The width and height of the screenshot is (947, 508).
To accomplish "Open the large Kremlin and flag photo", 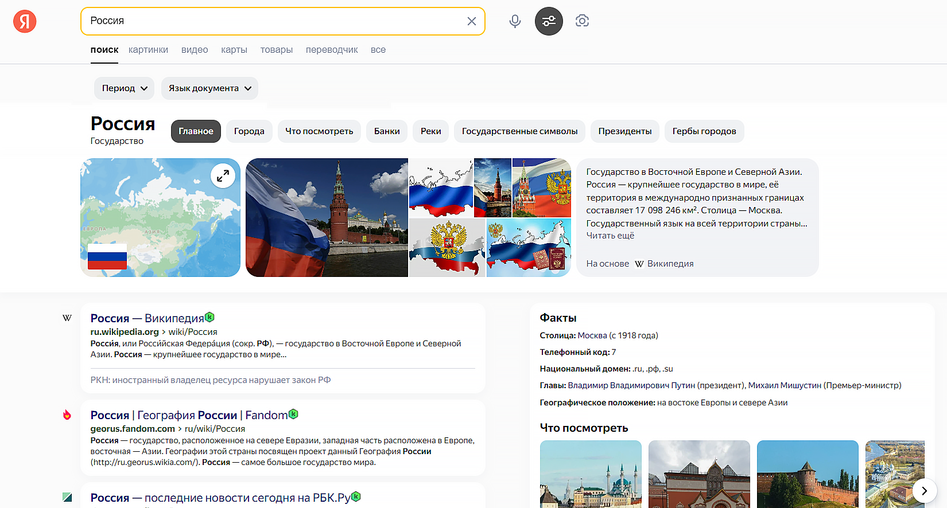I will [327, 218].
